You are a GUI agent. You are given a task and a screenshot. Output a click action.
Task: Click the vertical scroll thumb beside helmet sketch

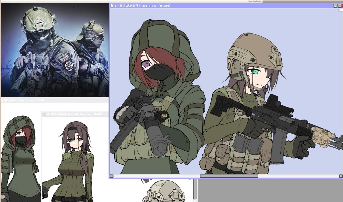pos(195,189)
